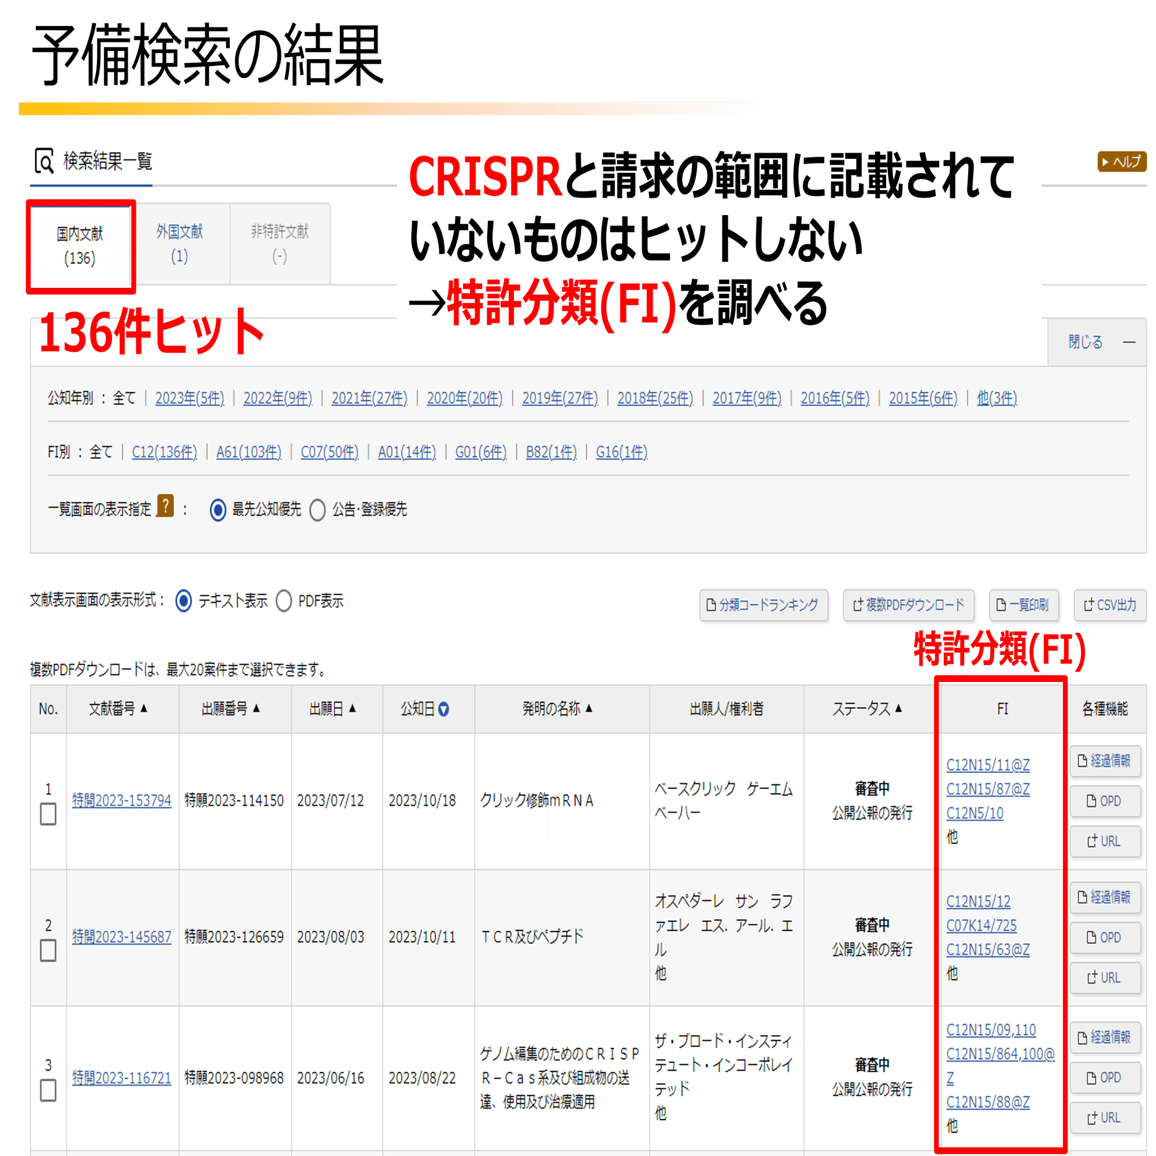Screen dimensions: 1156x1156
Task: Open 分類コードランキング
Action: [x=764, y=605]
